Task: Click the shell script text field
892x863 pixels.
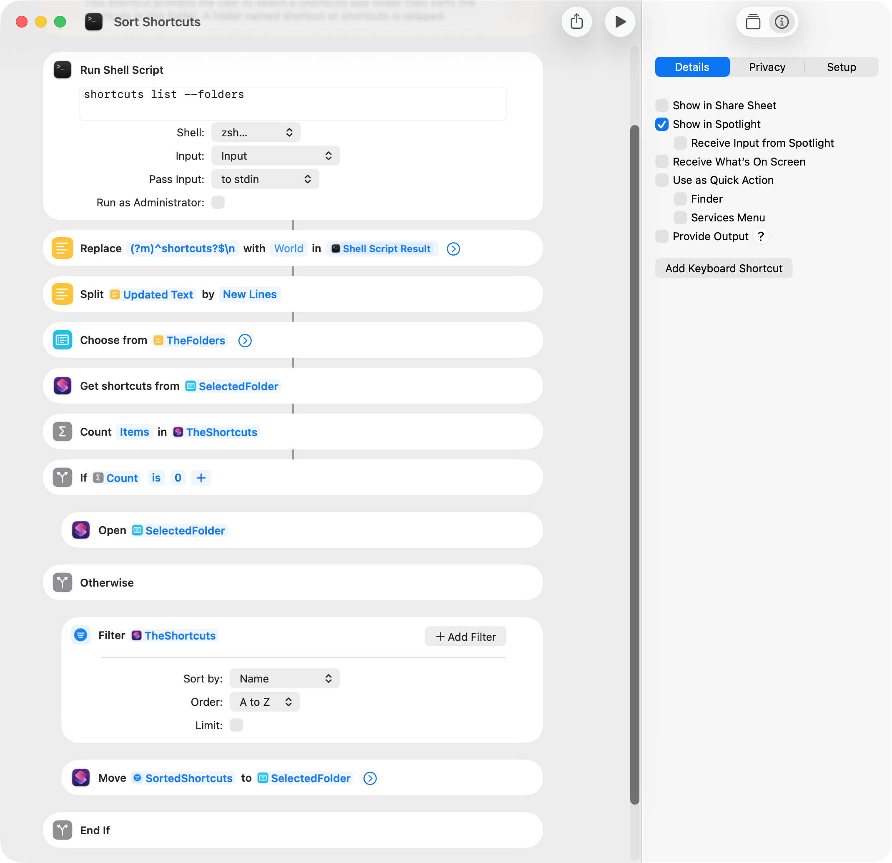Action: click(293, 103)
